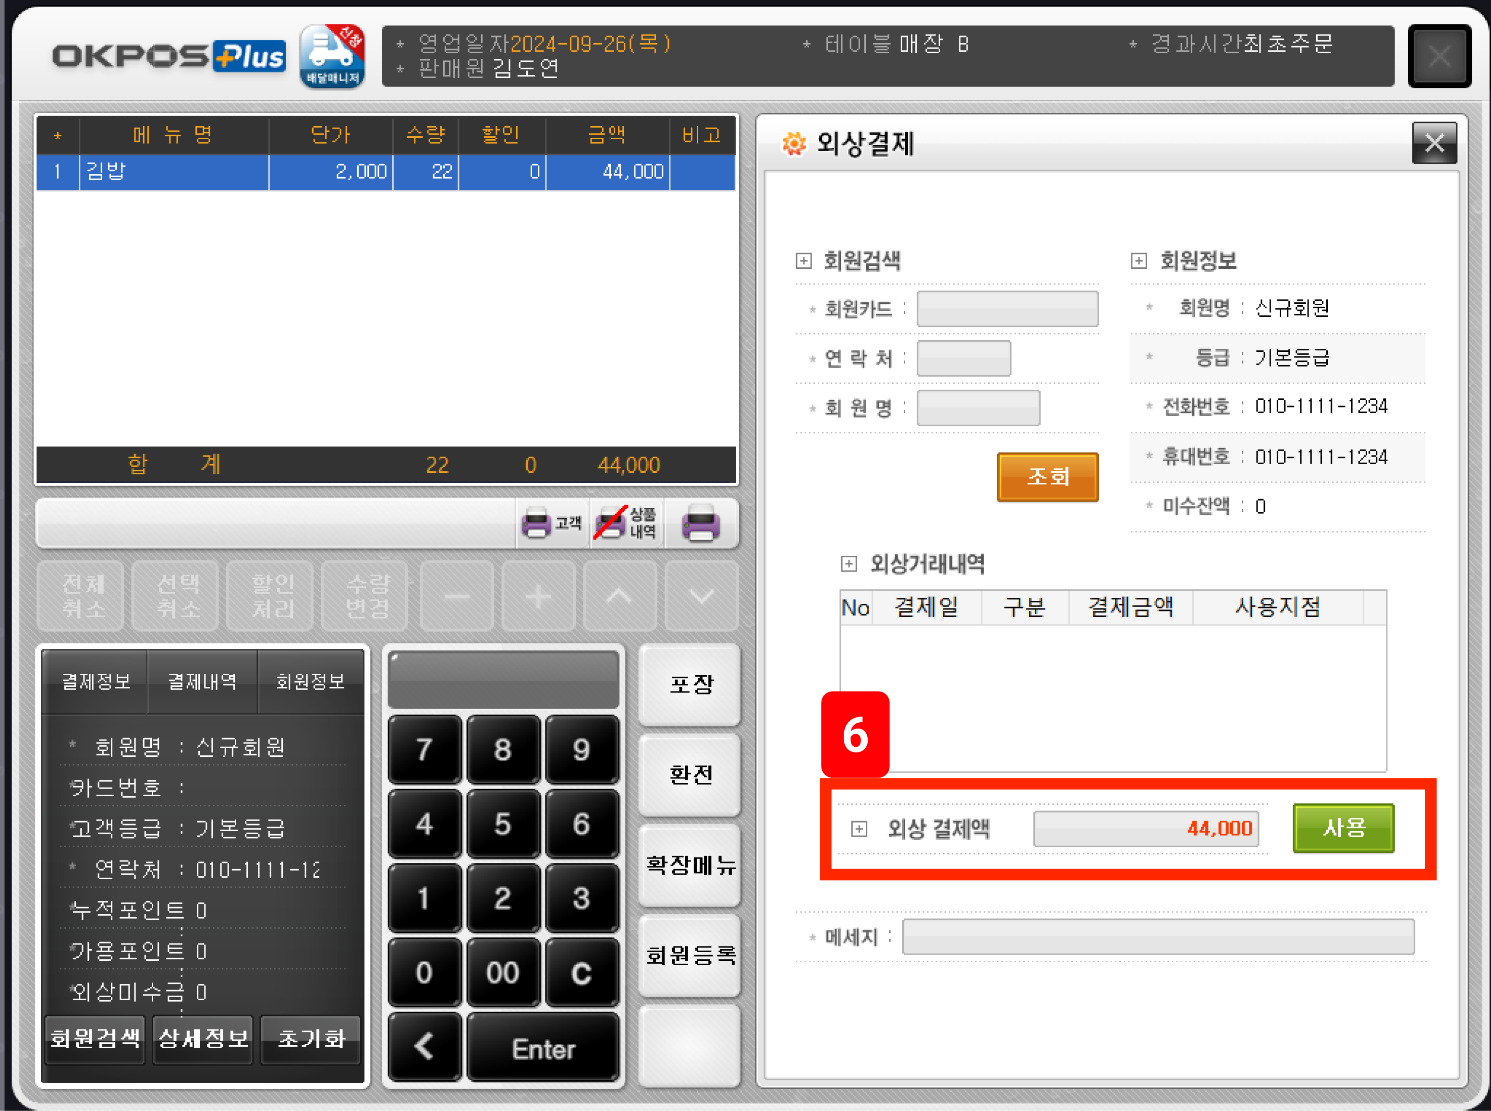Move selection up with up arrow
The width and height of the screenshot is (1491, 1111).
[x=619, y=597]
